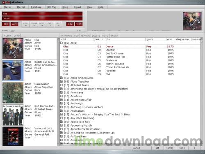Pause playback with the PAUSE button

click(x=34, y=24)
